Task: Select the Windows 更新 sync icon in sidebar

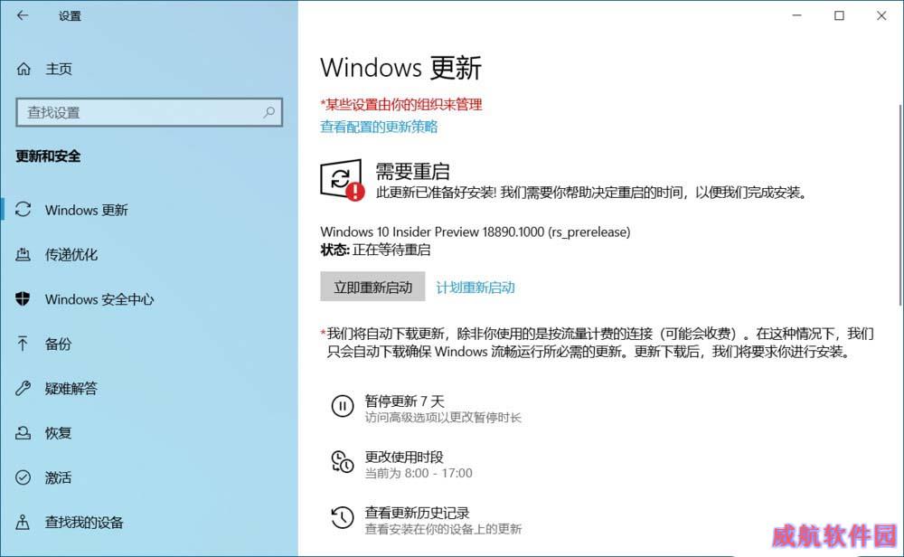Action: [x=24, y=209]
